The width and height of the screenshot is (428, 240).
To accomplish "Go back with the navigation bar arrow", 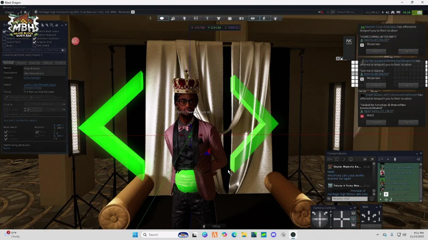I will pos(21,12).
